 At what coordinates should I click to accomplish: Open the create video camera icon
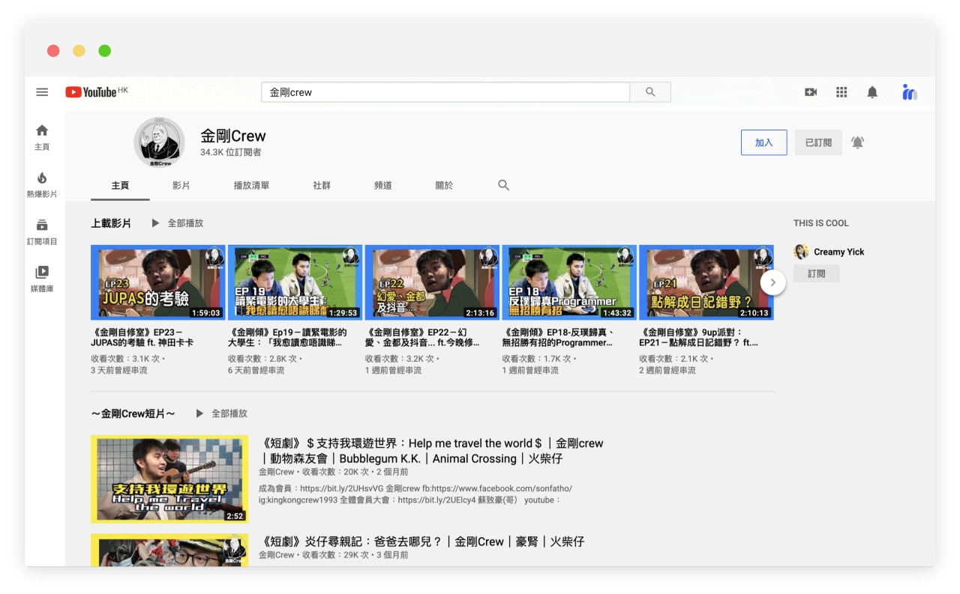[x=811, y=92]
